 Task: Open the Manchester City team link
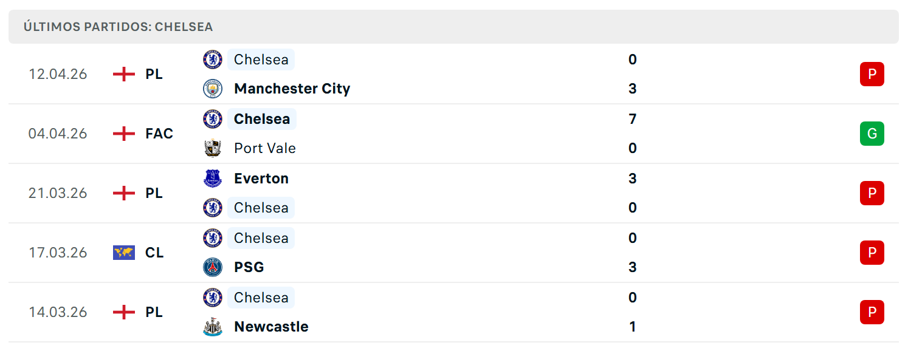tap(292, 89)
